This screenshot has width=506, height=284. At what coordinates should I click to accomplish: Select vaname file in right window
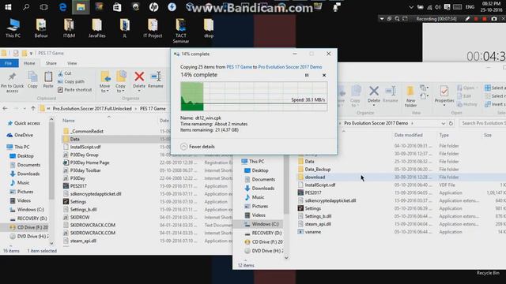click(x=309, y=232)
